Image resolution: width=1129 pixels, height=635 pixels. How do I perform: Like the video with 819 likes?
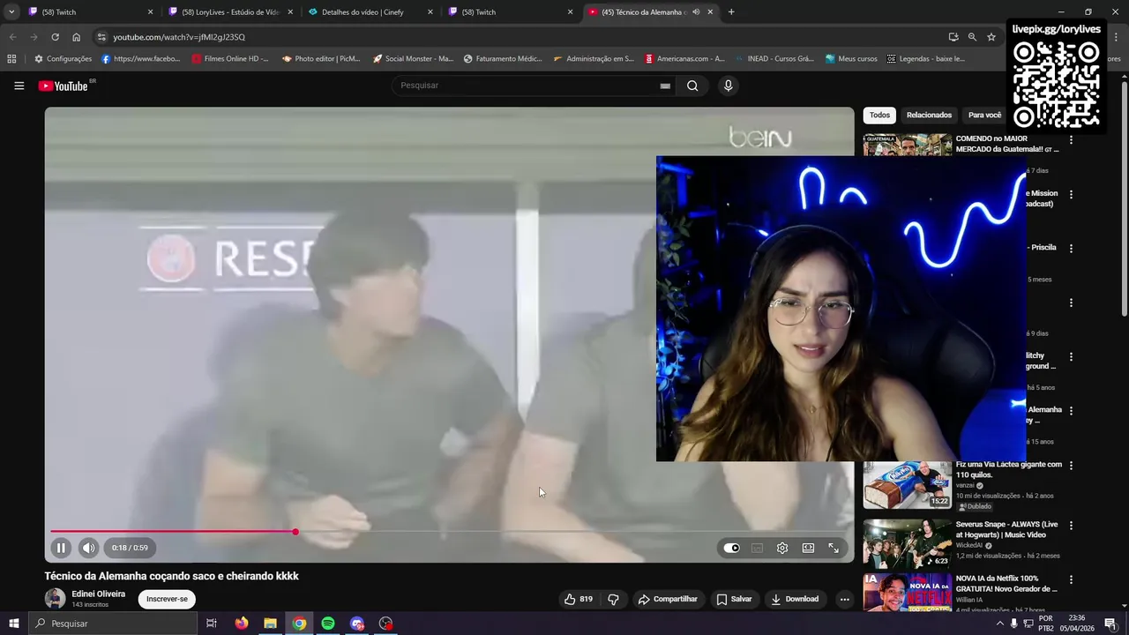point(579,599)
